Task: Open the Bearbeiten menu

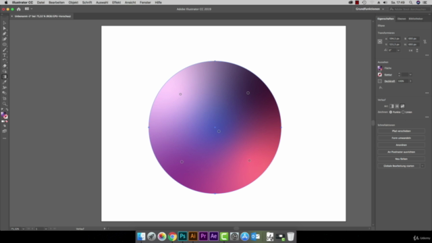Action: (x=57, y=3)
